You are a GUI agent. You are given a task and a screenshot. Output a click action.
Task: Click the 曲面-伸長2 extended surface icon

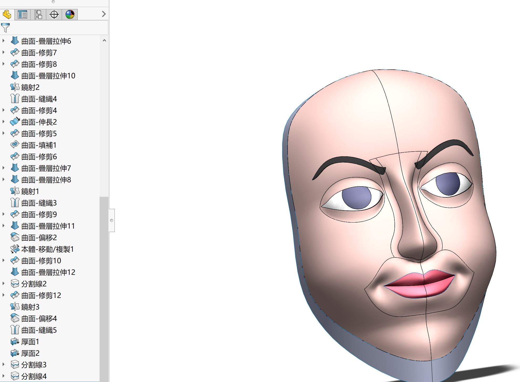click(x=15, y=122)
